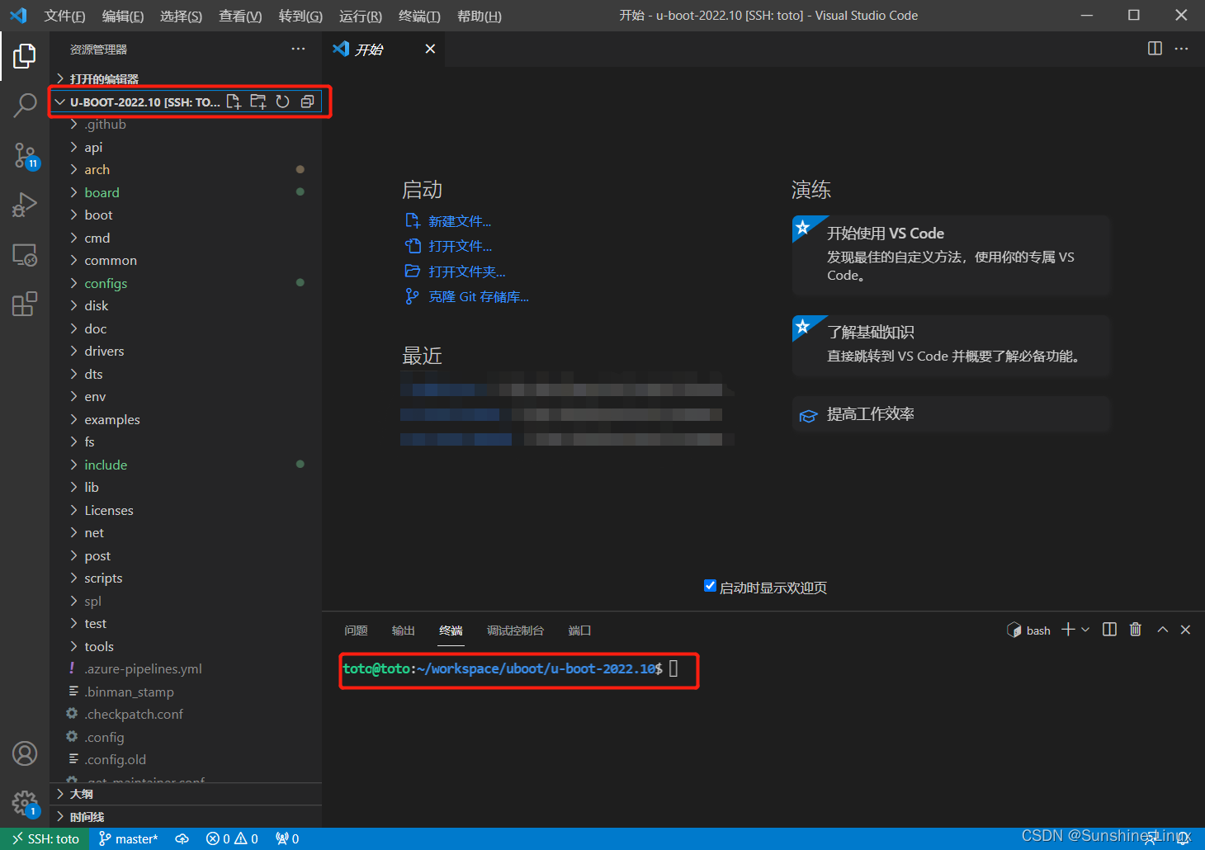This screenshot has height=850, width=1205.
Task: Open explorer panel more actions menu
Action: 298,50
